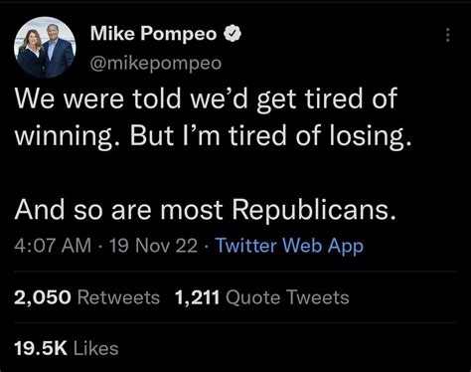The width and height of the screenshot is (471, 372).
Task: Click the 19.5K likes count number
Action: point(41,348)
